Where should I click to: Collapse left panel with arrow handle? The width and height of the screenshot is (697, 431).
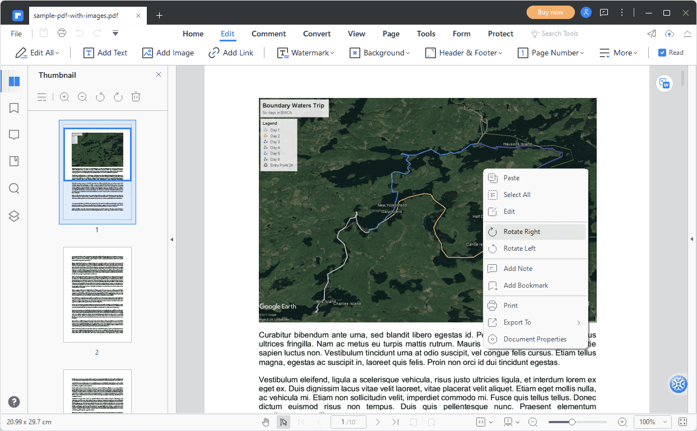click(172, 240)
